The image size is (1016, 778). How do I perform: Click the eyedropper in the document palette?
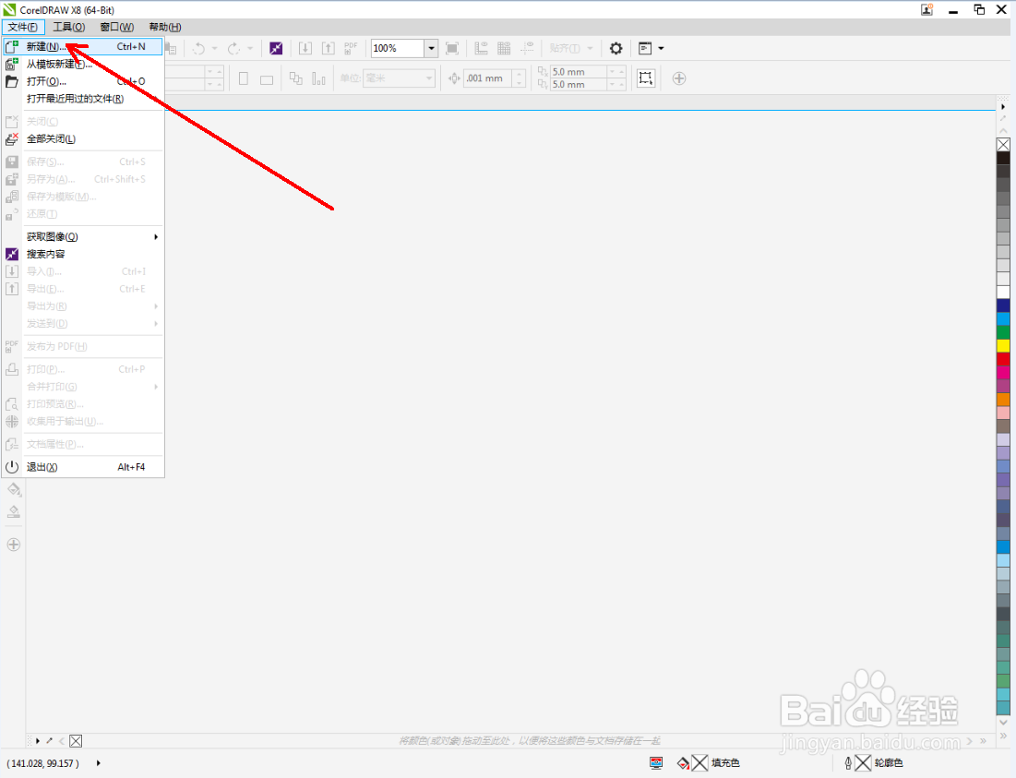(50, 740)
